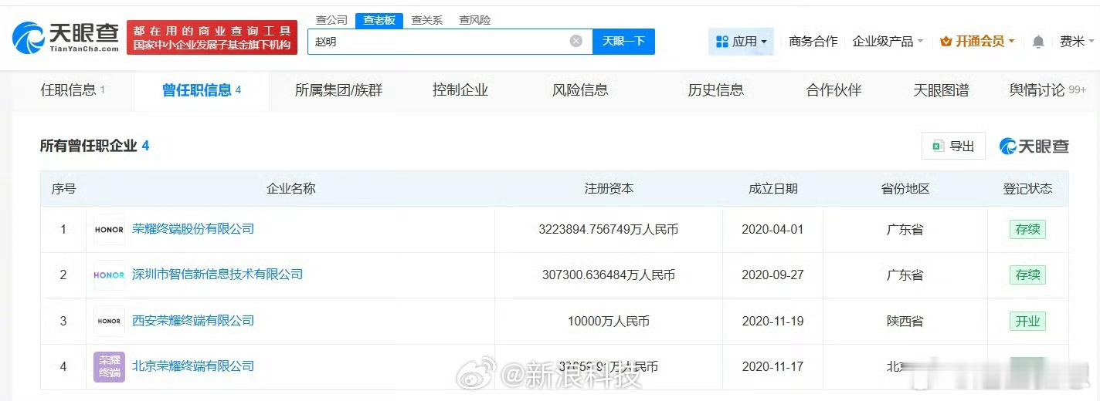Open the HONOR logo for 深圳市智信新信息技术有限公司
Image resolution: width=1100 pixels, height=401 pixels.
pos(109,275)
